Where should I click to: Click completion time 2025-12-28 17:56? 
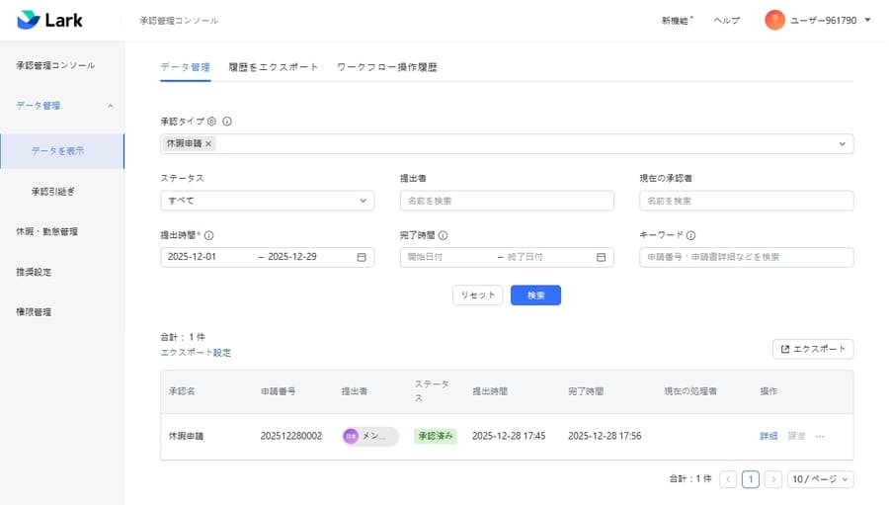click(x=605, y=436)
